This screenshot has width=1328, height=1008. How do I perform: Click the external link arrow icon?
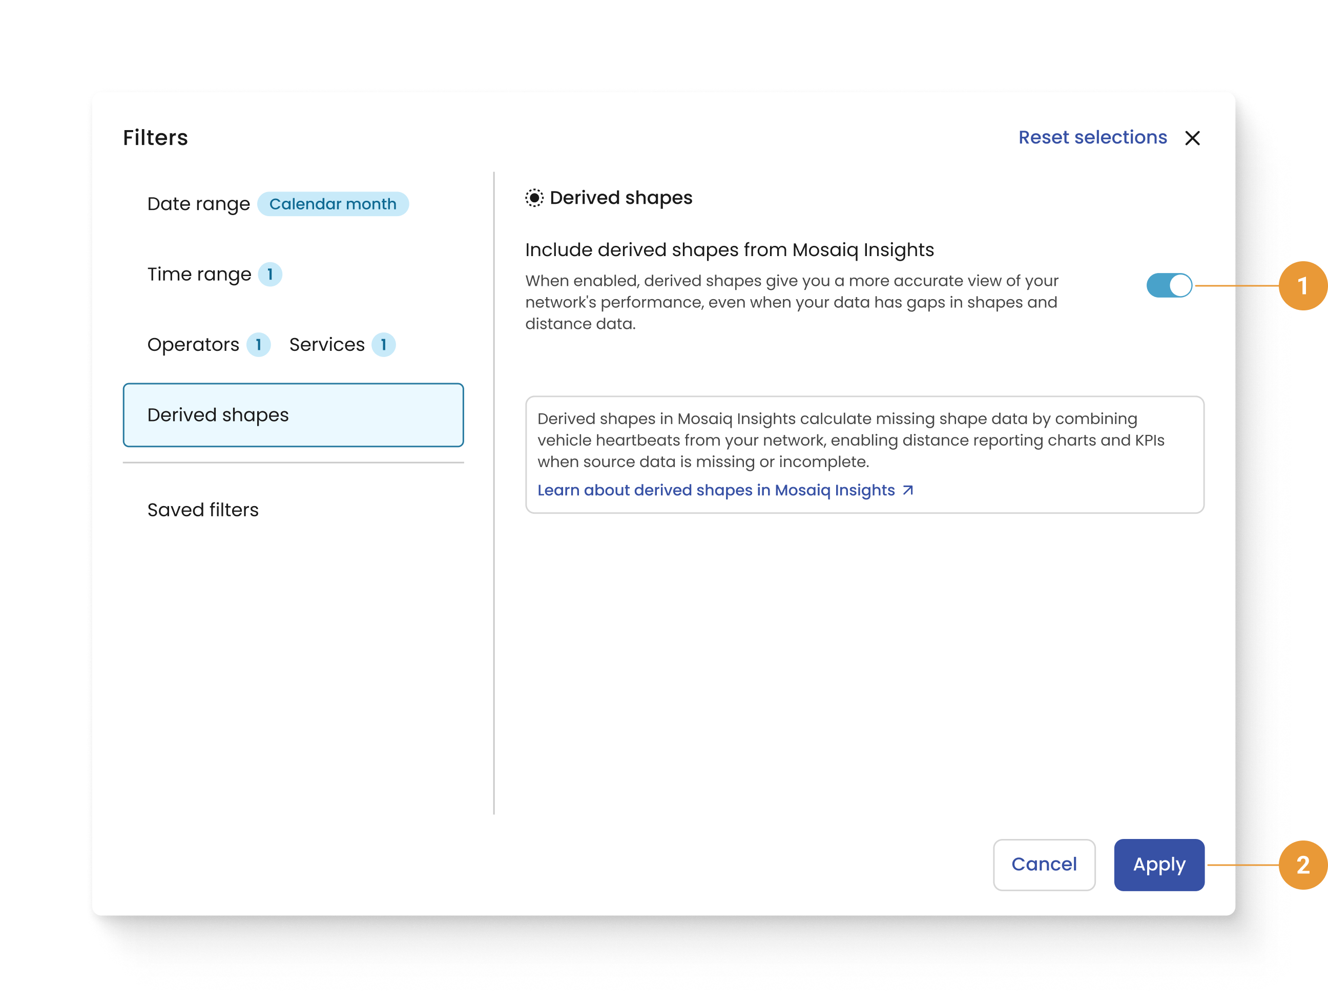click(908, 490)
